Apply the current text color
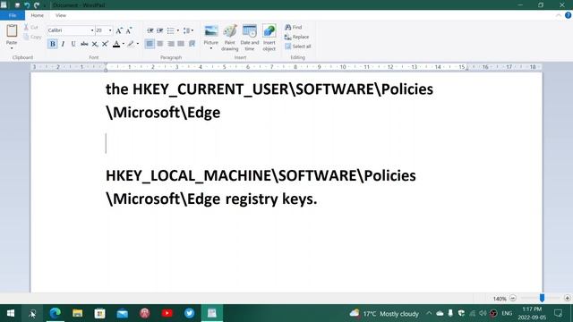The image size is (573, 322). 116,44
